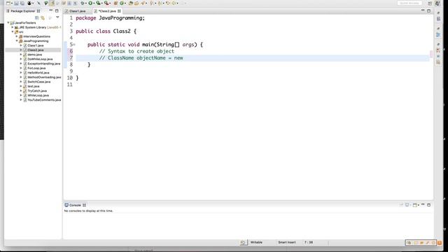Viewport: 448px width, 252px height.
Task: Click the Link with Editor icon in Package Explorer
Action: coord(43,17)
